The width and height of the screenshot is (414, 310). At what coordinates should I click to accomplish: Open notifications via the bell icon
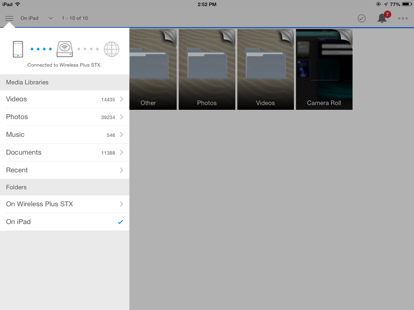click(x=381, y=18)
